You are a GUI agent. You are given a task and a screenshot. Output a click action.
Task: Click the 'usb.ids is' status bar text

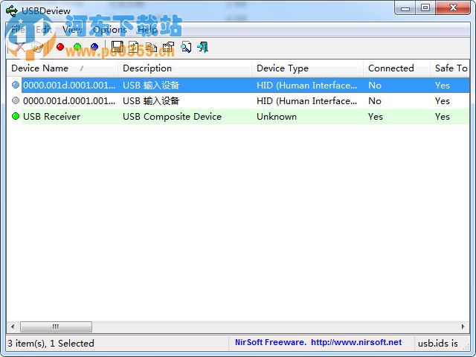[438, 344]
